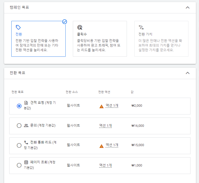Click the path icon on 전환 가치 card
This screenshot has height=183, width=199.
[141, 27]
